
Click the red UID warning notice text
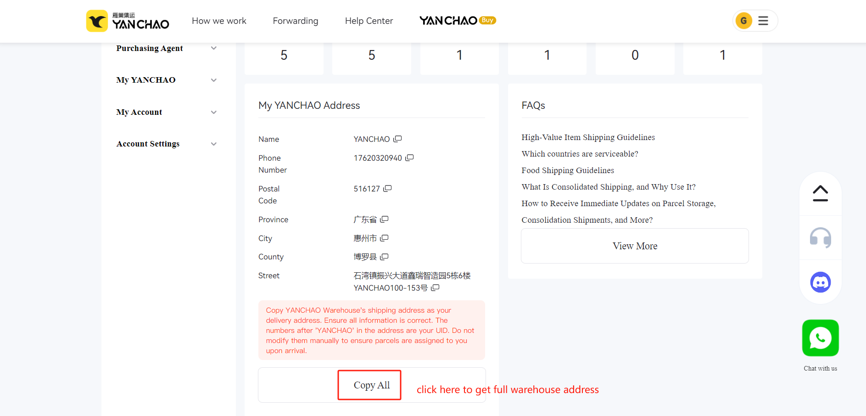pos(370,331)
